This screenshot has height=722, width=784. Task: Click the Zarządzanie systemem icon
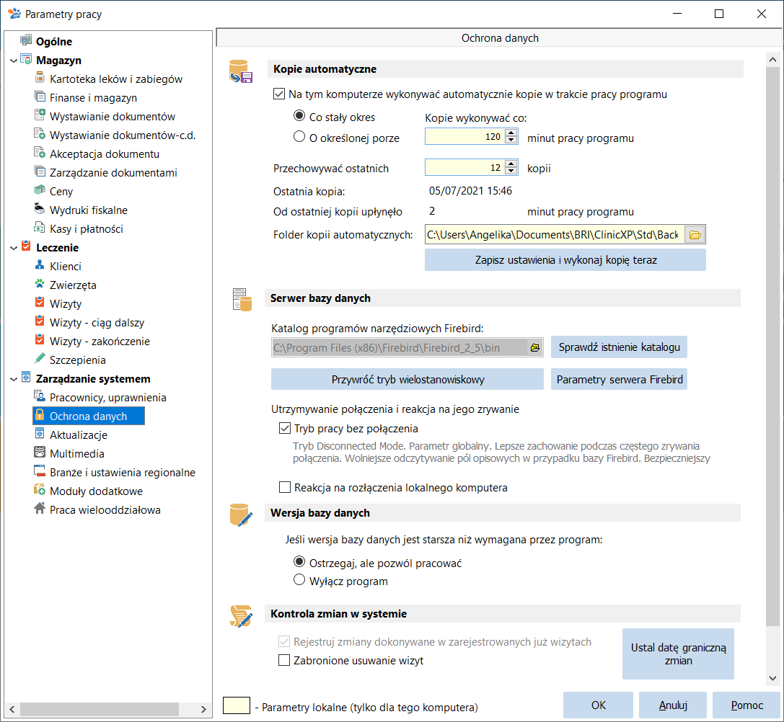pos(26,378)
